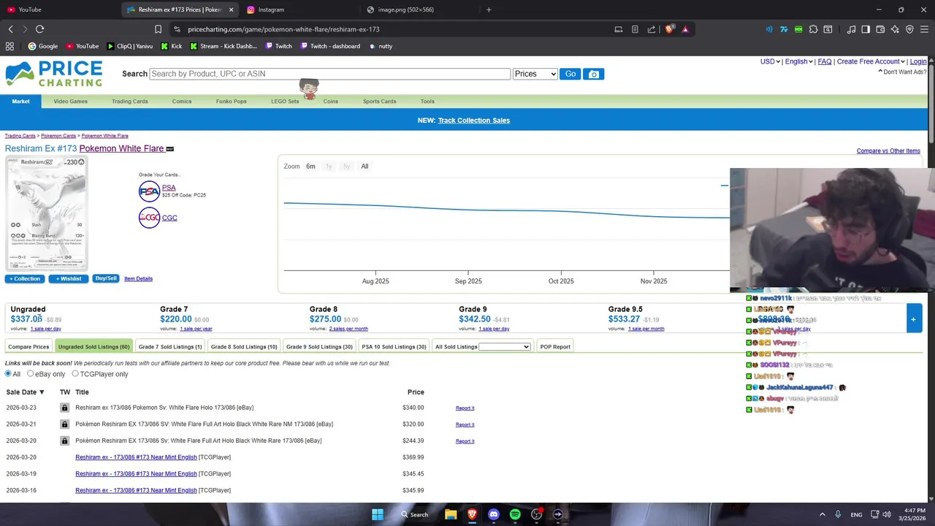Switch to the image.png browser tab
The image size is (935, 526).
pyautogui.click(x=419, y=9)
